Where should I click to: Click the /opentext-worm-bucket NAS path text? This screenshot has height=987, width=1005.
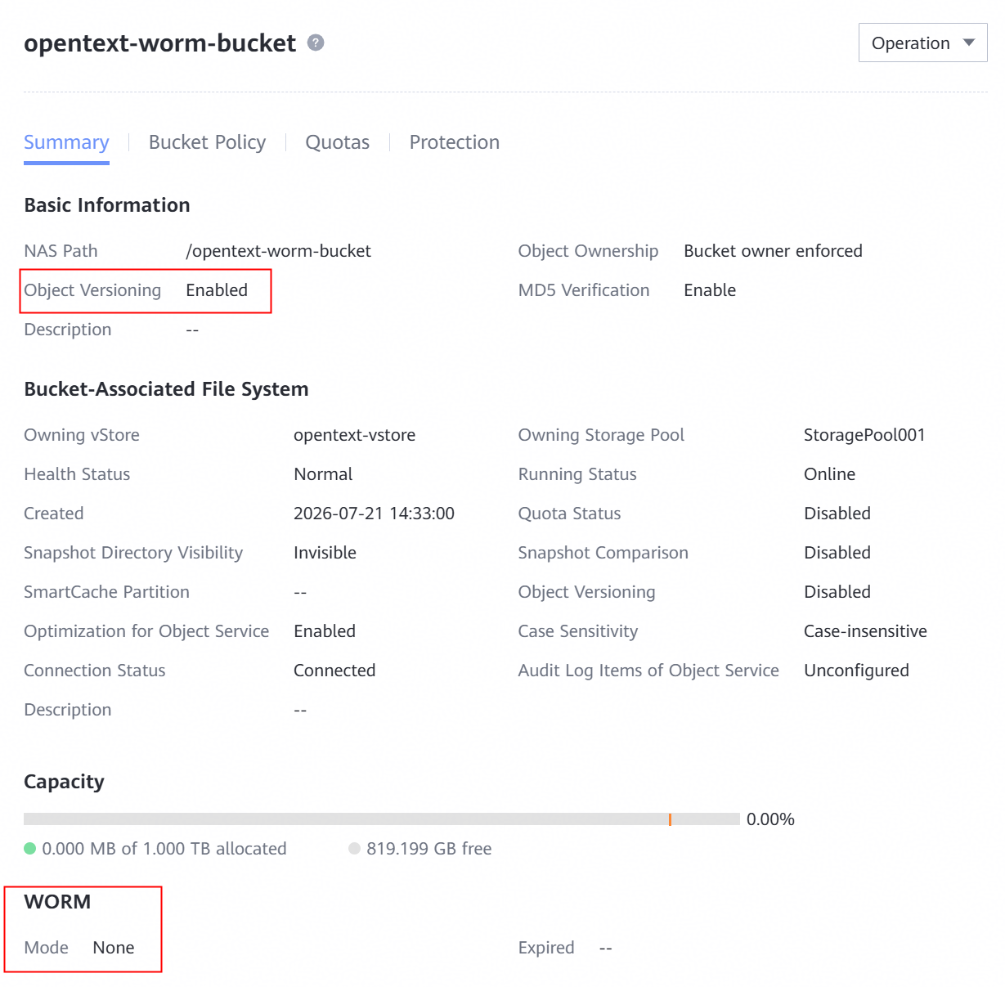[x=278, y=251]
